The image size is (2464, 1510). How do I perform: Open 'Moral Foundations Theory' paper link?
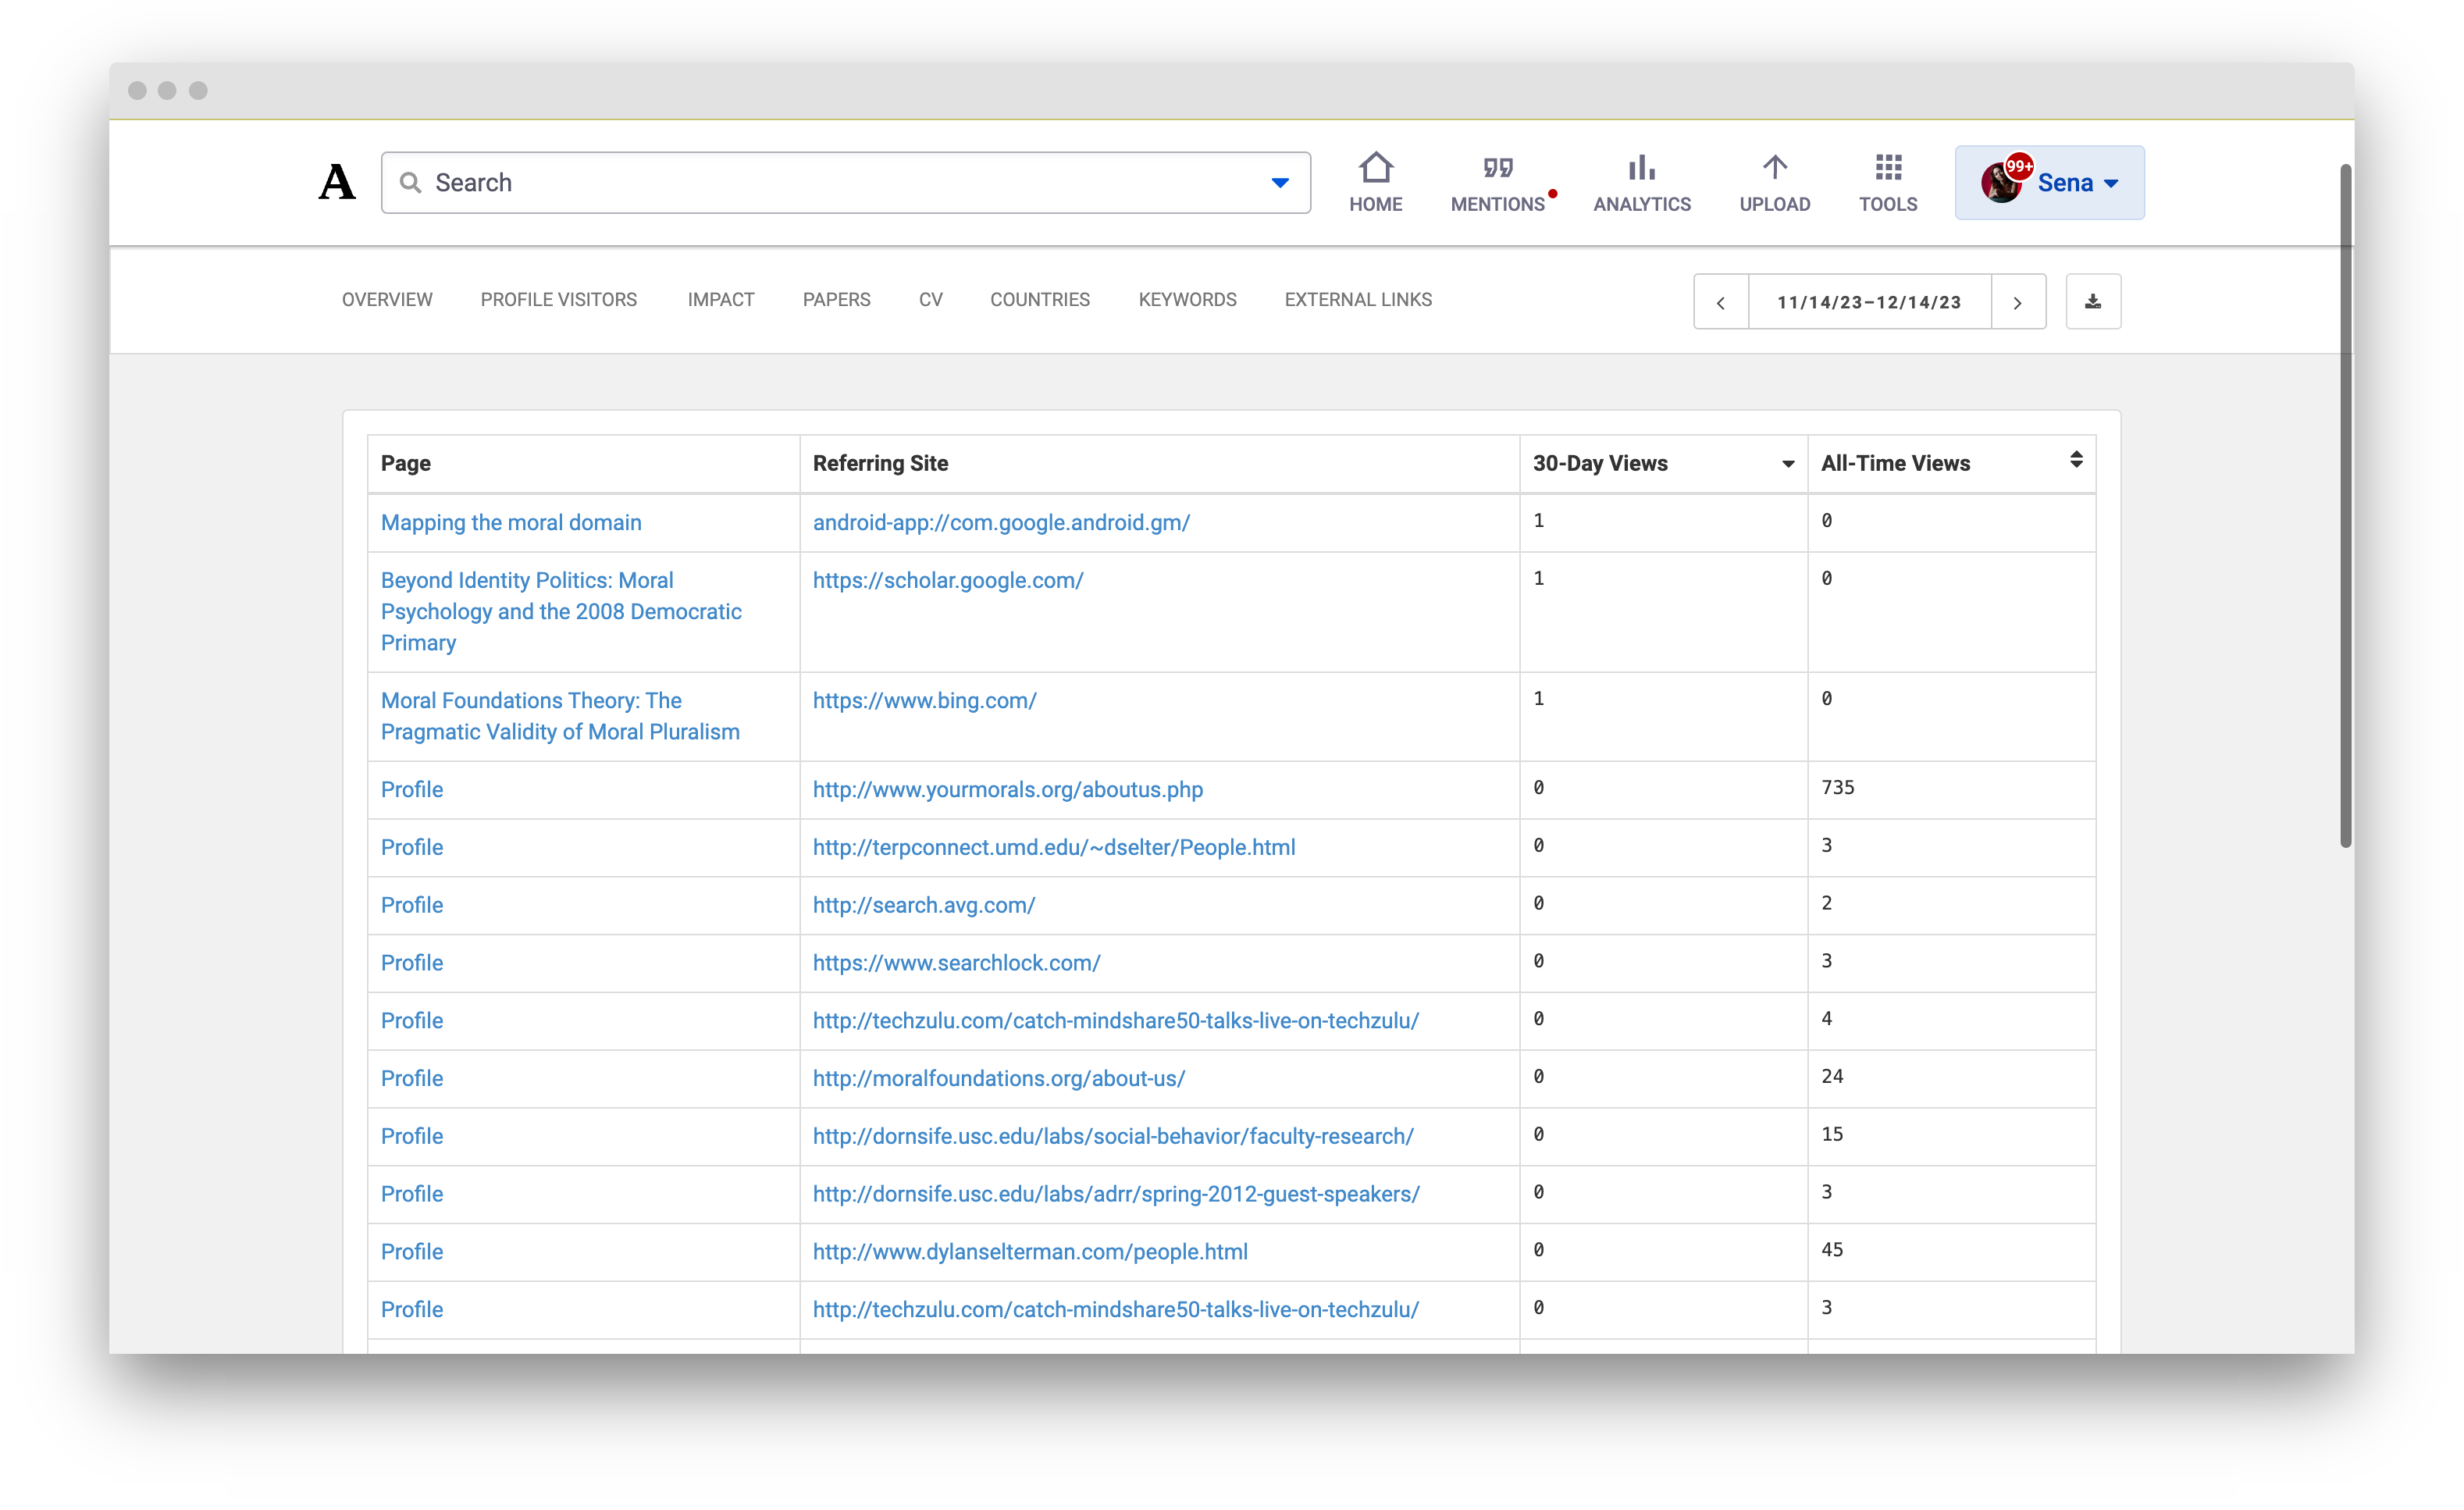(x=560, y=716)
